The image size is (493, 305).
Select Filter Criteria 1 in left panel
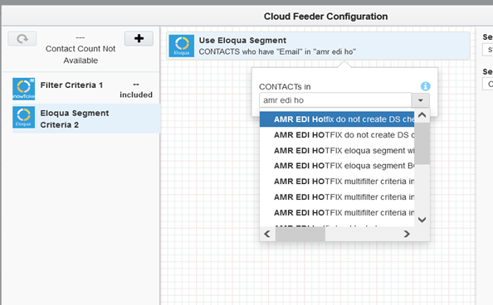pyautogui.click(x=85, y=89)
